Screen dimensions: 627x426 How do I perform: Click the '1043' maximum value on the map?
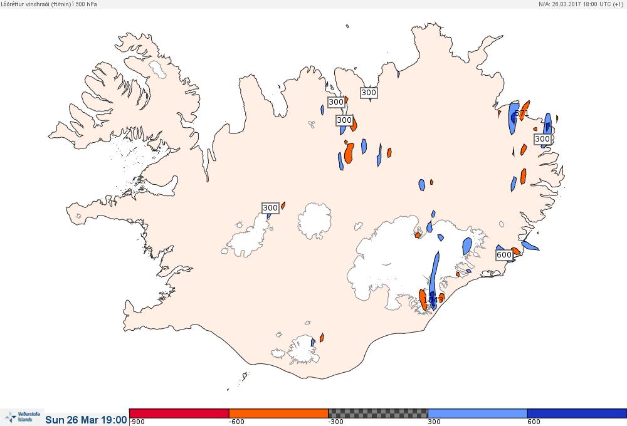(x=433, y=299)
